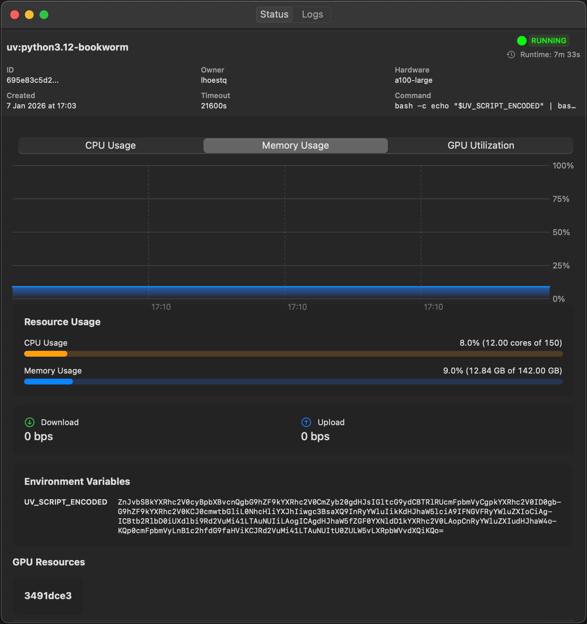The image size is (587, 624).
Task: Select the GPU resource card 3491dce3
Action: tap(48, 596)
